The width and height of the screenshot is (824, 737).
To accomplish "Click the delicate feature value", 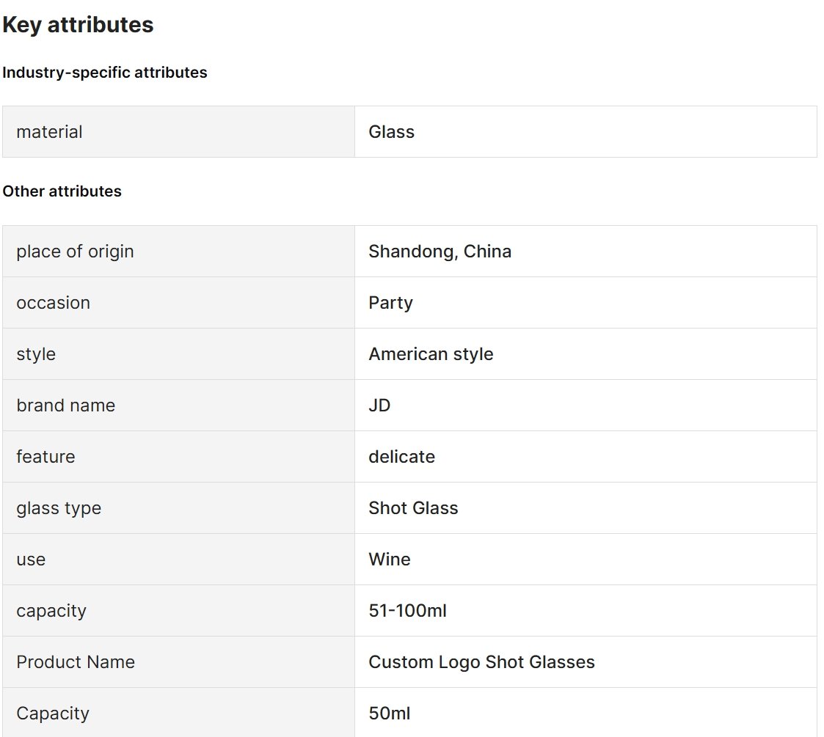I will point(402,457).
